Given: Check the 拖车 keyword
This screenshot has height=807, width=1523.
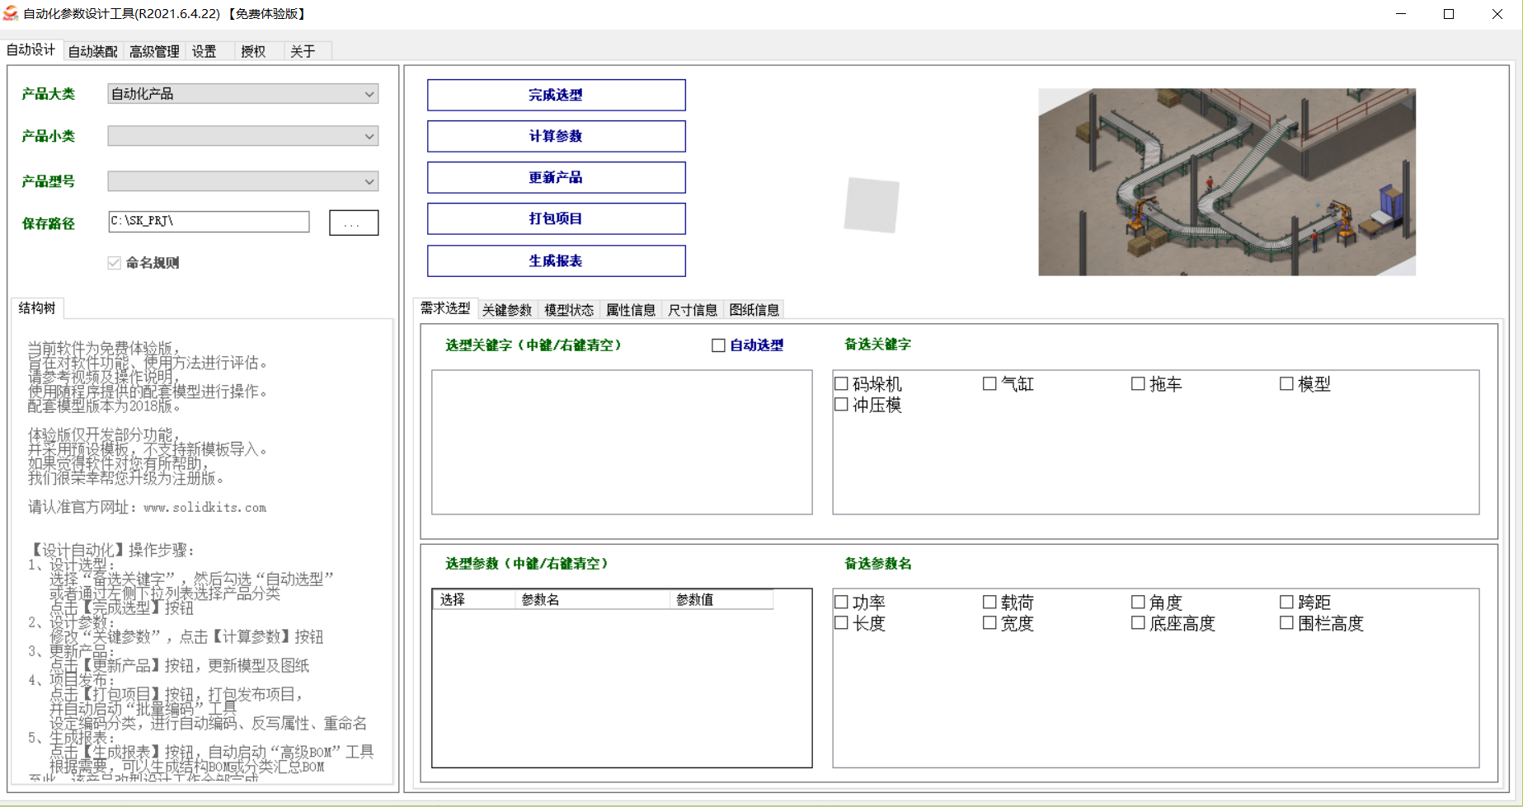Looking at the screenshot, I should 1138,383.
